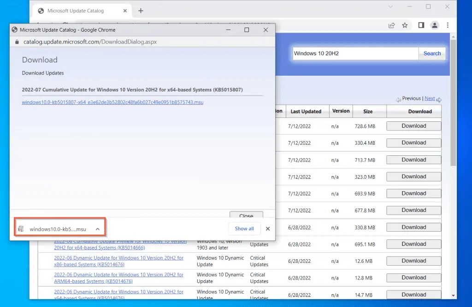Click the Download column header
472x307 pixels.
[x=420, y=111]
